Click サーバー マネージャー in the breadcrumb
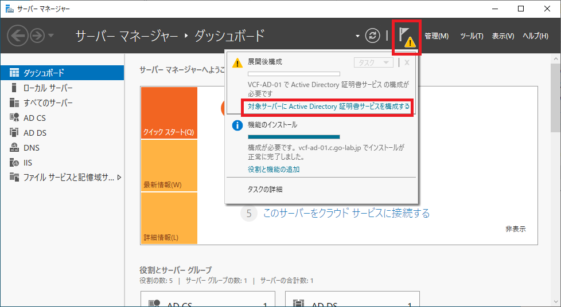561x307 pixels. point(127,36)
